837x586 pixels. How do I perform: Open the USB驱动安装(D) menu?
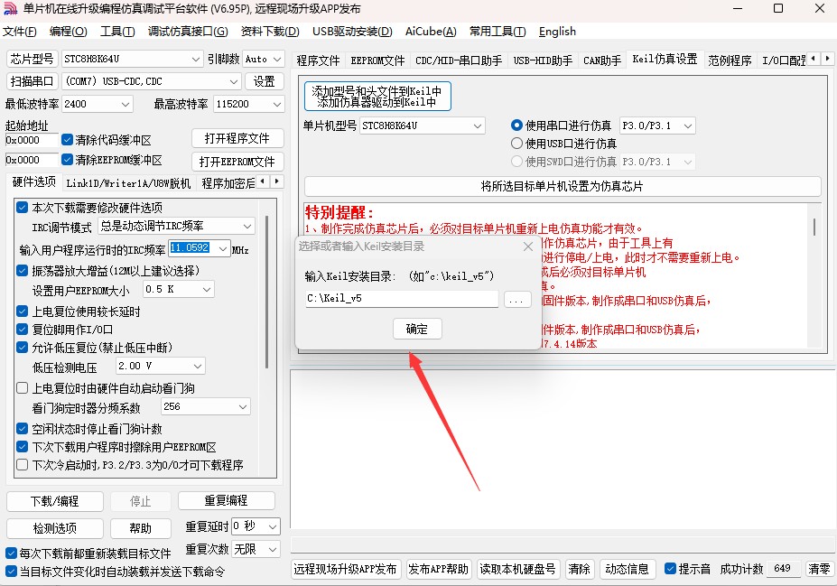click(352, 32)
